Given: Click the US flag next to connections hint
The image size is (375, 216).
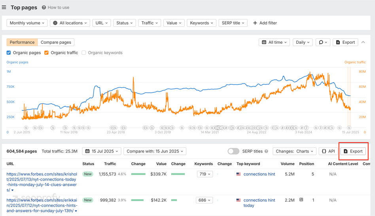Looking at the screenshot, I should [239, 174].
